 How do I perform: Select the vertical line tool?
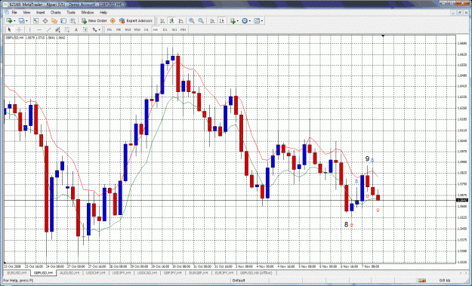[x=29, y=29]
